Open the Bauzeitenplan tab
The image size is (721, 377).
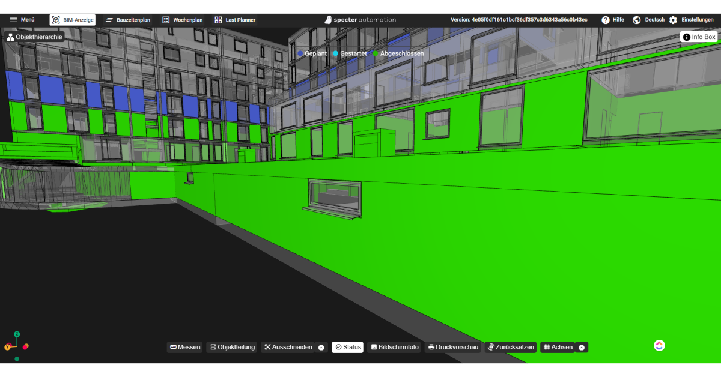tap(128, 20)
